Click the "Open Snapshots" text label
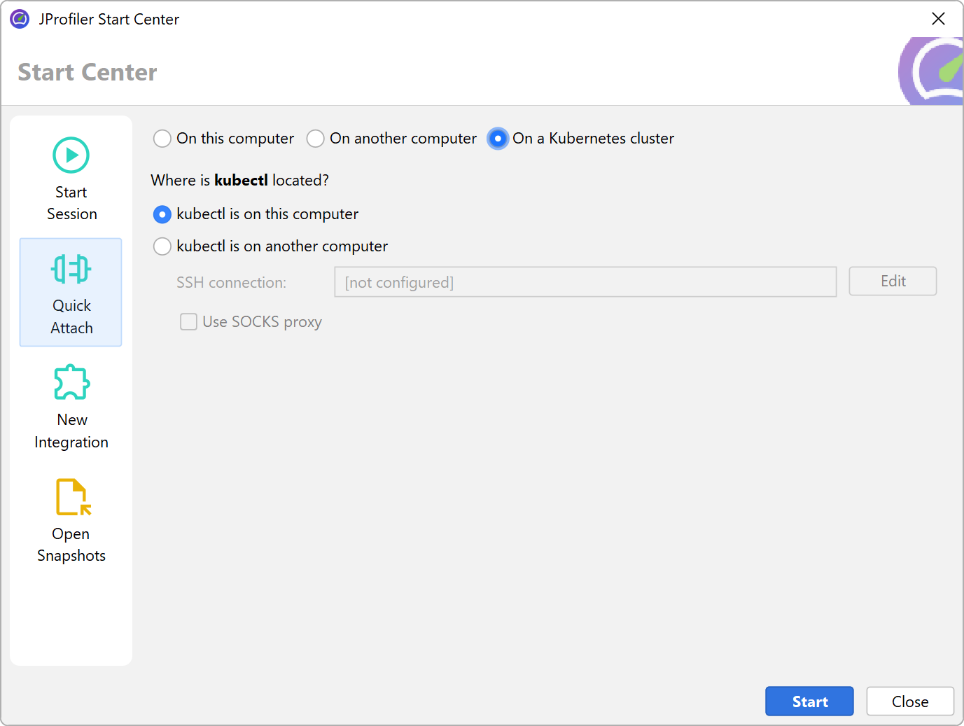 (71, 545)
